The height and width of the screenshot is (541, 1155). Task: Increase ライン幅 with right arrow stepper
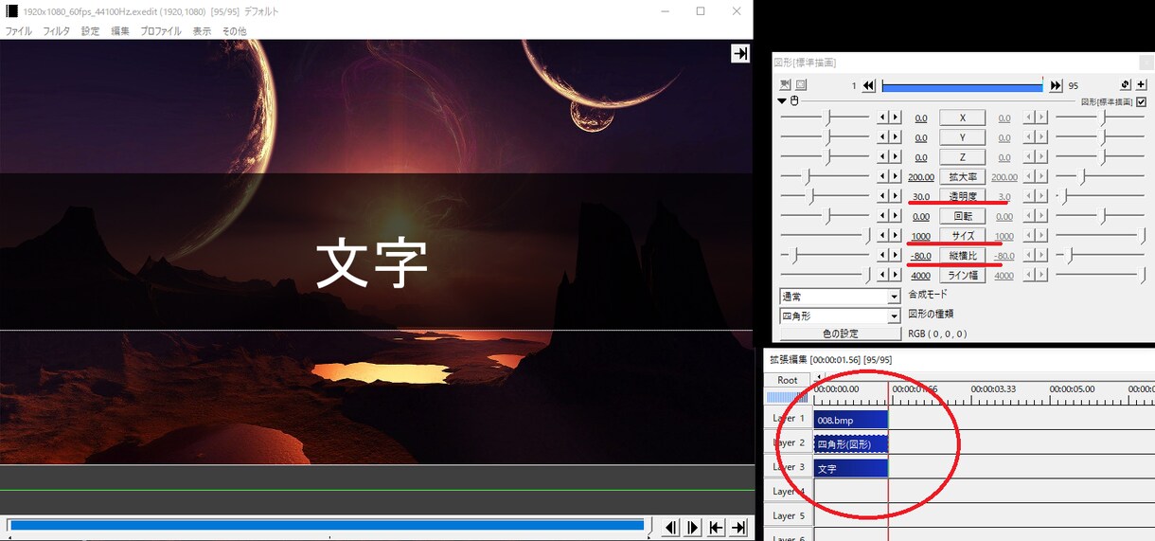click(x=895, y=276)
